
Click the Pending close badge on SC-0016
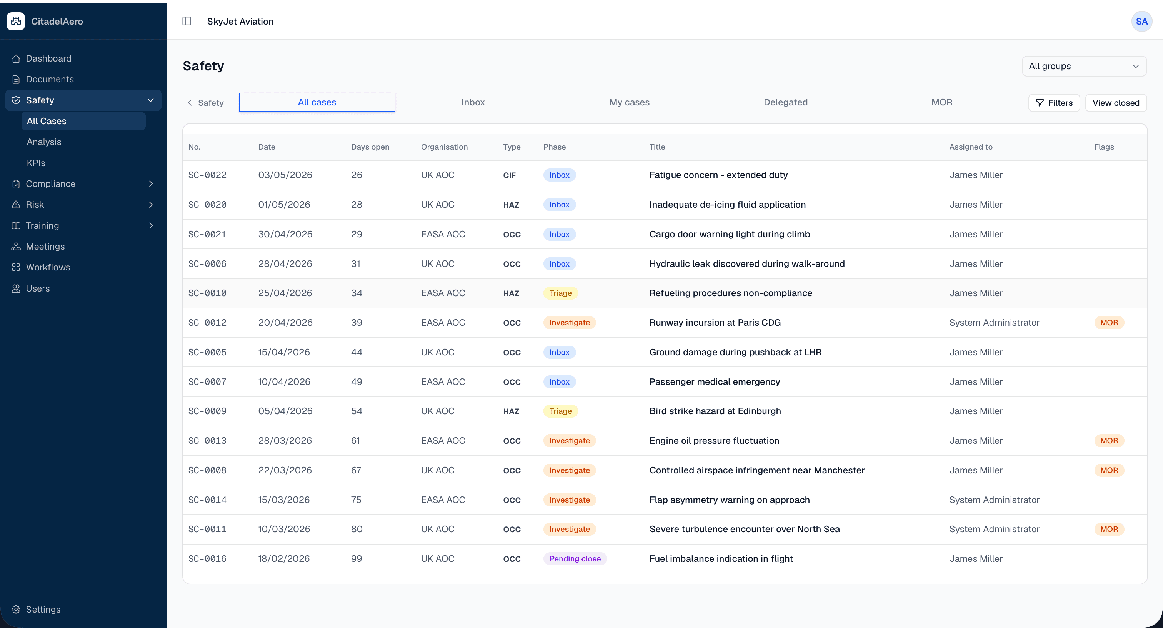575,559
